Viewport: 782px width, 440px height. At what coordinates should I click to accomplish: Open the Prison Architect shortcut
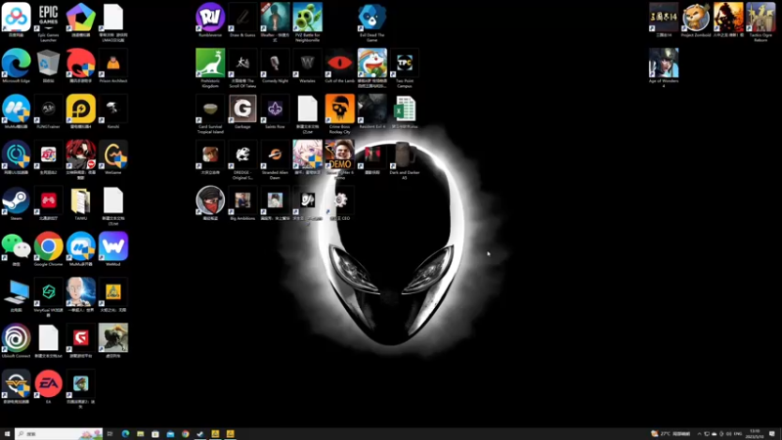(x=113, y=66)
